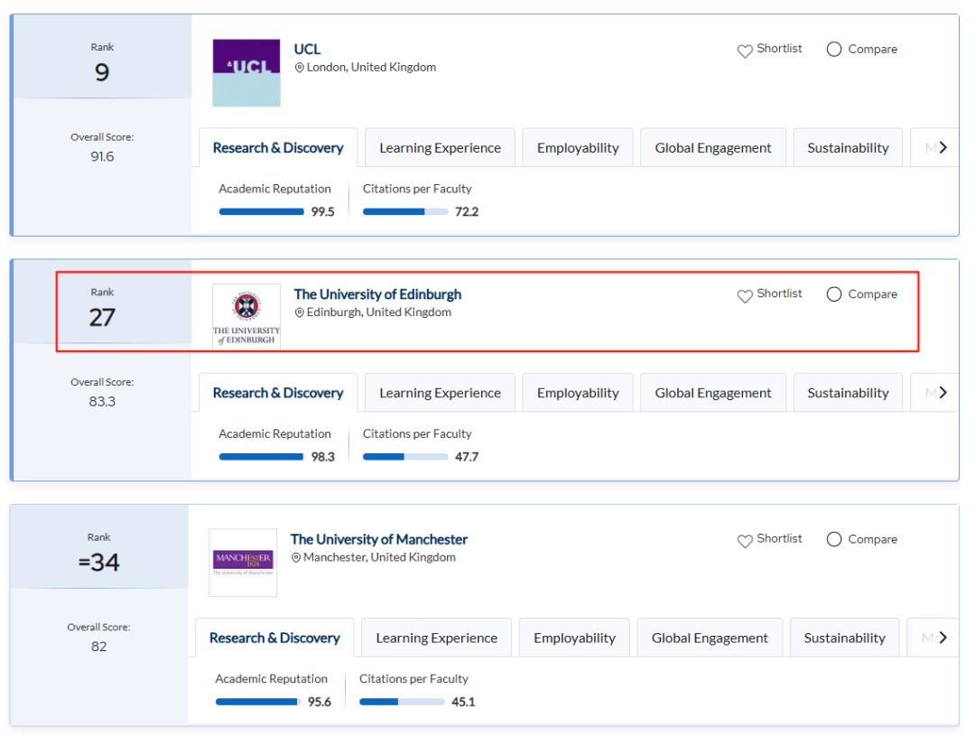Click UCL's overall score 91.6
Image resolution: width=975 pixels, height=736 pixels.
point(102,157)
